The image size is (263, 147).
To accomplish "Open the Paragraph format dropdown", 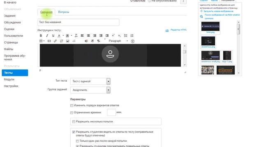I will 118,41.
